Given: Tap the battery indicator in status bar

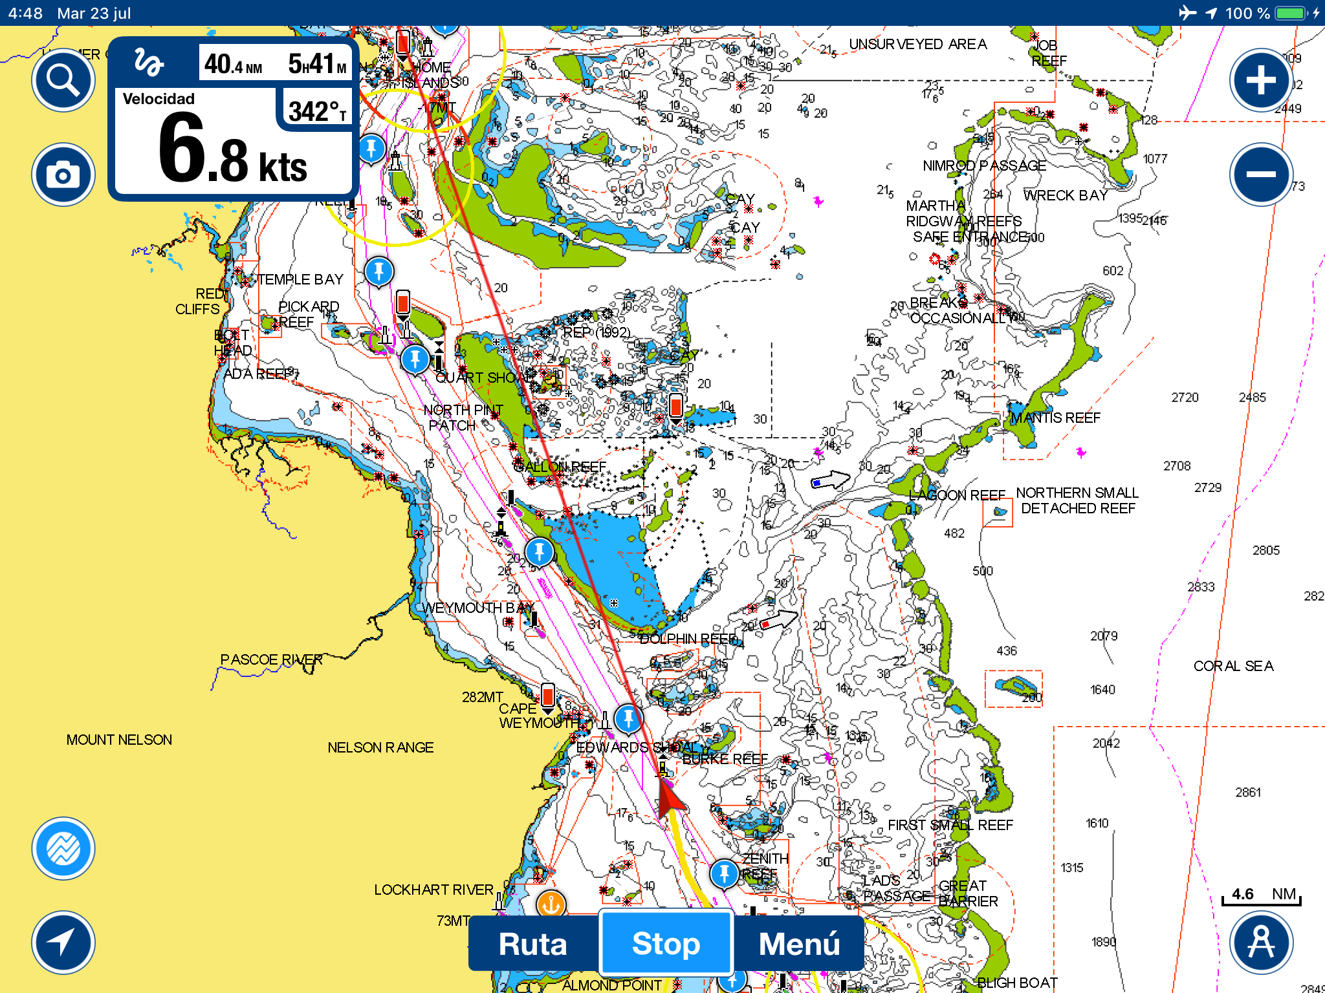Looking at the screenshot, I should pyautogui.click(x=1293, y=13).
